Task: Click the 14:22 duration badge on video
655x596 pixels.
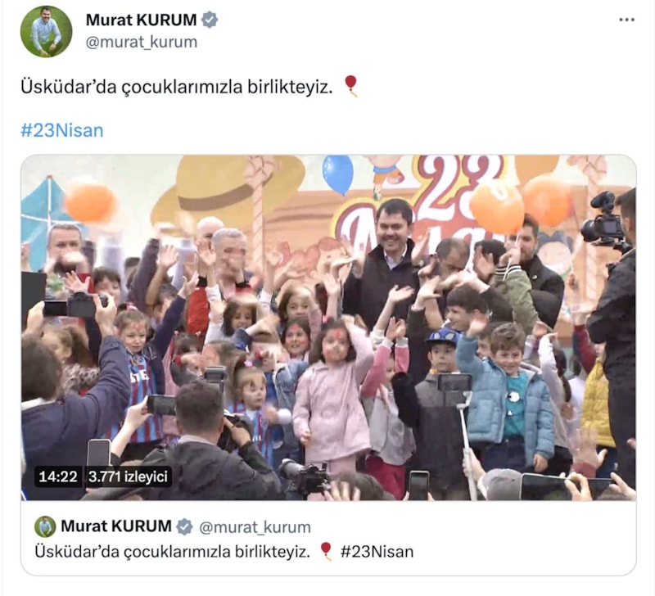Action: pos(57,476)
